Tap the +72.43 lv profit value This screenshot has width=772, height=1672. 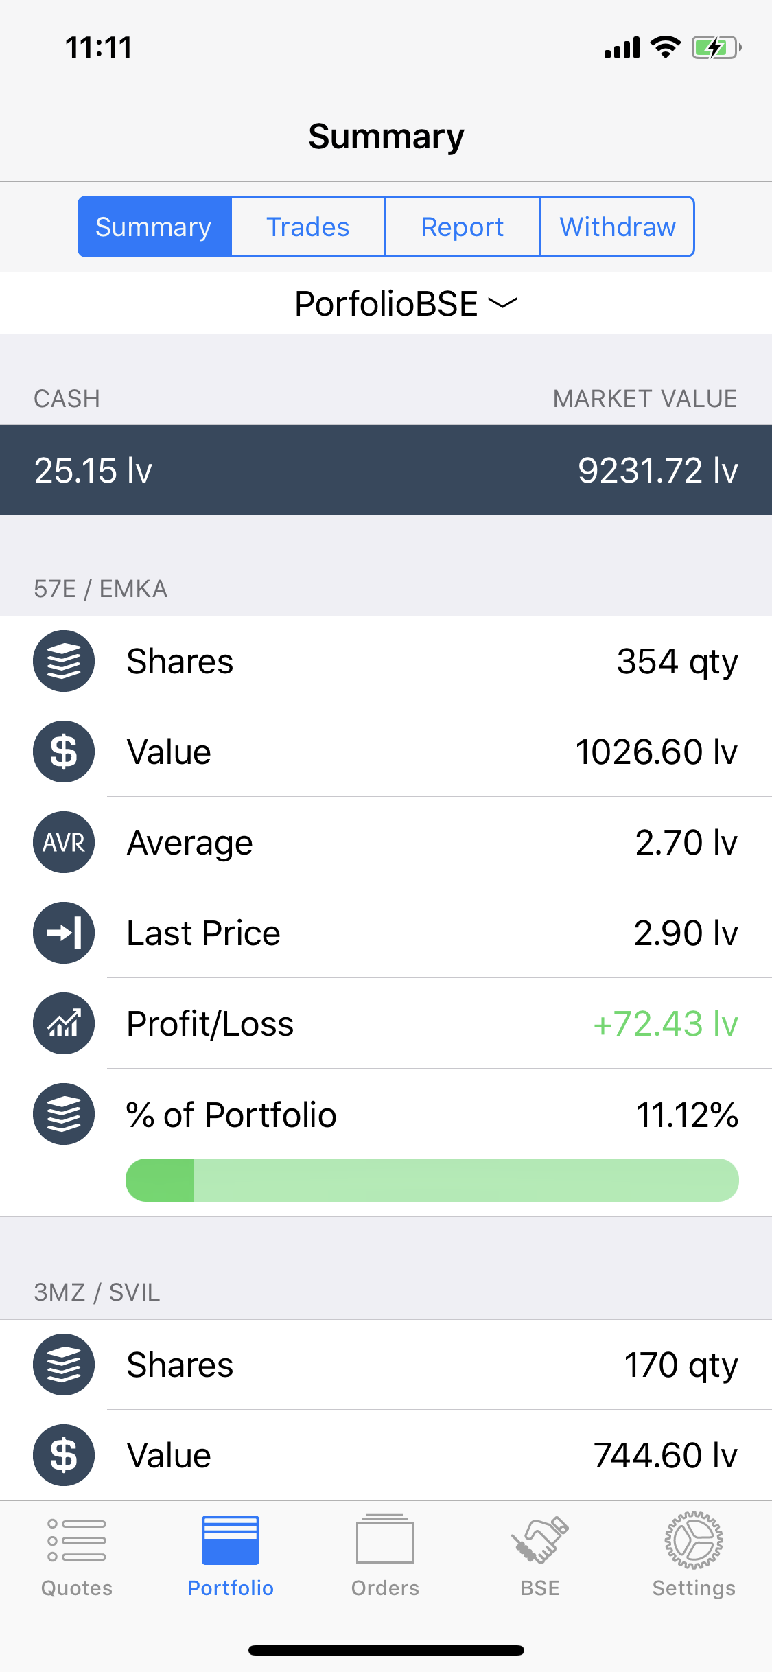(665, 1023)
